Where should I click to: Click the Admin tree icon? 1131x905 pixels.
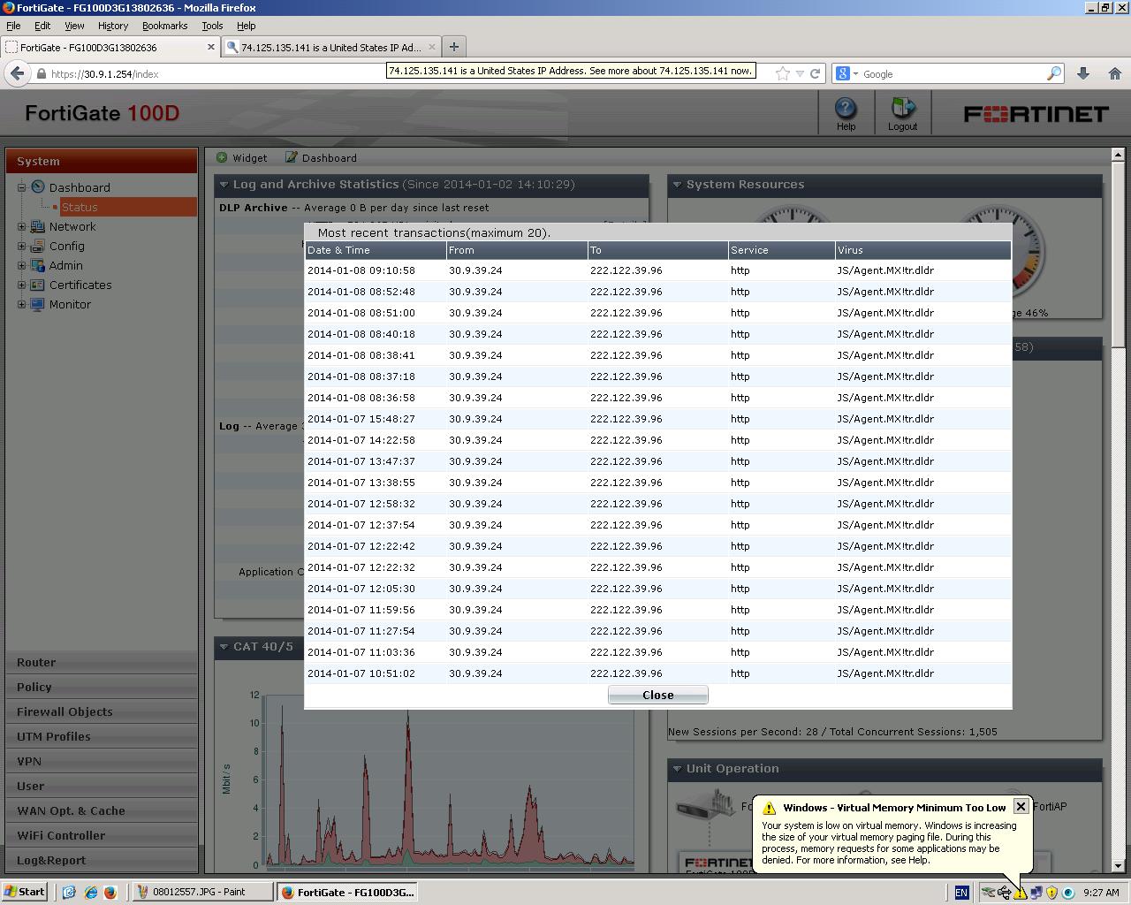37,265
